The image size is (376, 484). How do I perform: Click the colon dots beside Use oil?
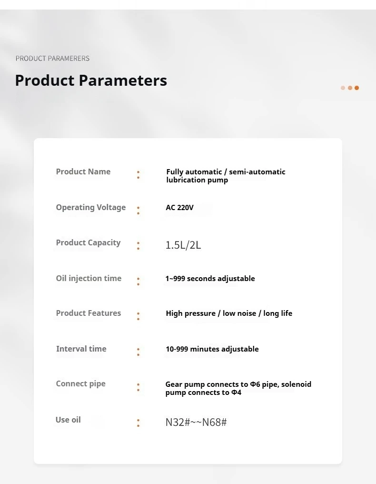(139, 423)
